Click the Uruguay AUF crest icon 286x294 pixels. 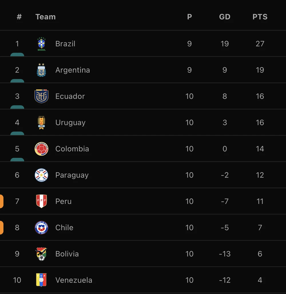(41, 123)
